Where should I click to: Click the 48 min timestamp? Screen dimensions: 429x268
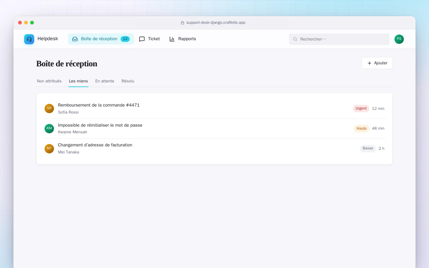(x=378, y=128)
